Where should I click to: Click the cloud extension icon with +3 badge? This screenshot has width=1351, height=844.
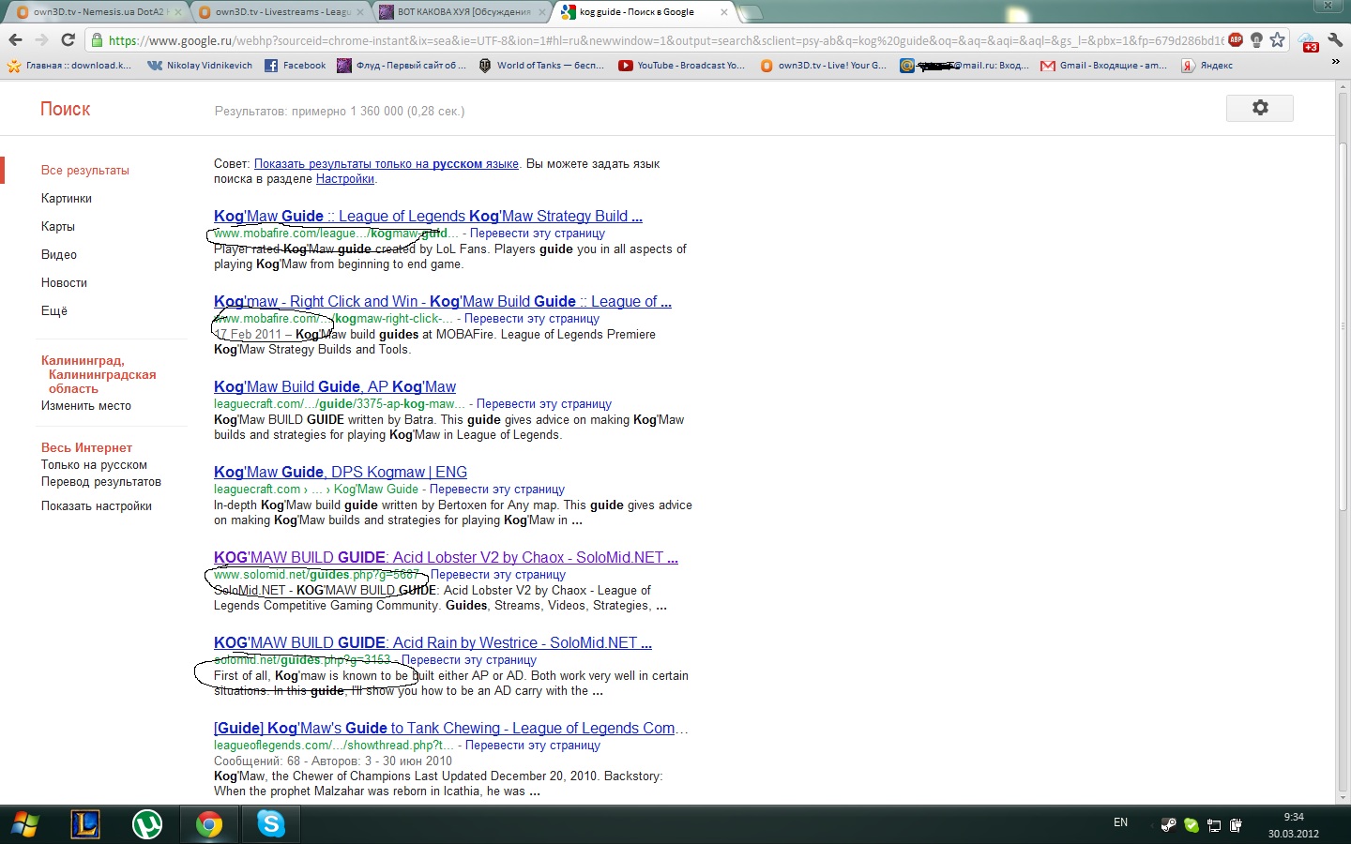click(1307, 41)
